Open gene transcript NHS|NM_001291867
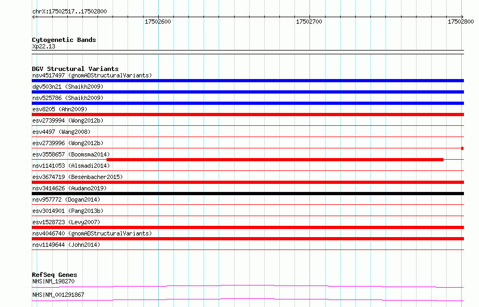The width and height of the screenshot is (479, 307). click(x=58, y=295)
